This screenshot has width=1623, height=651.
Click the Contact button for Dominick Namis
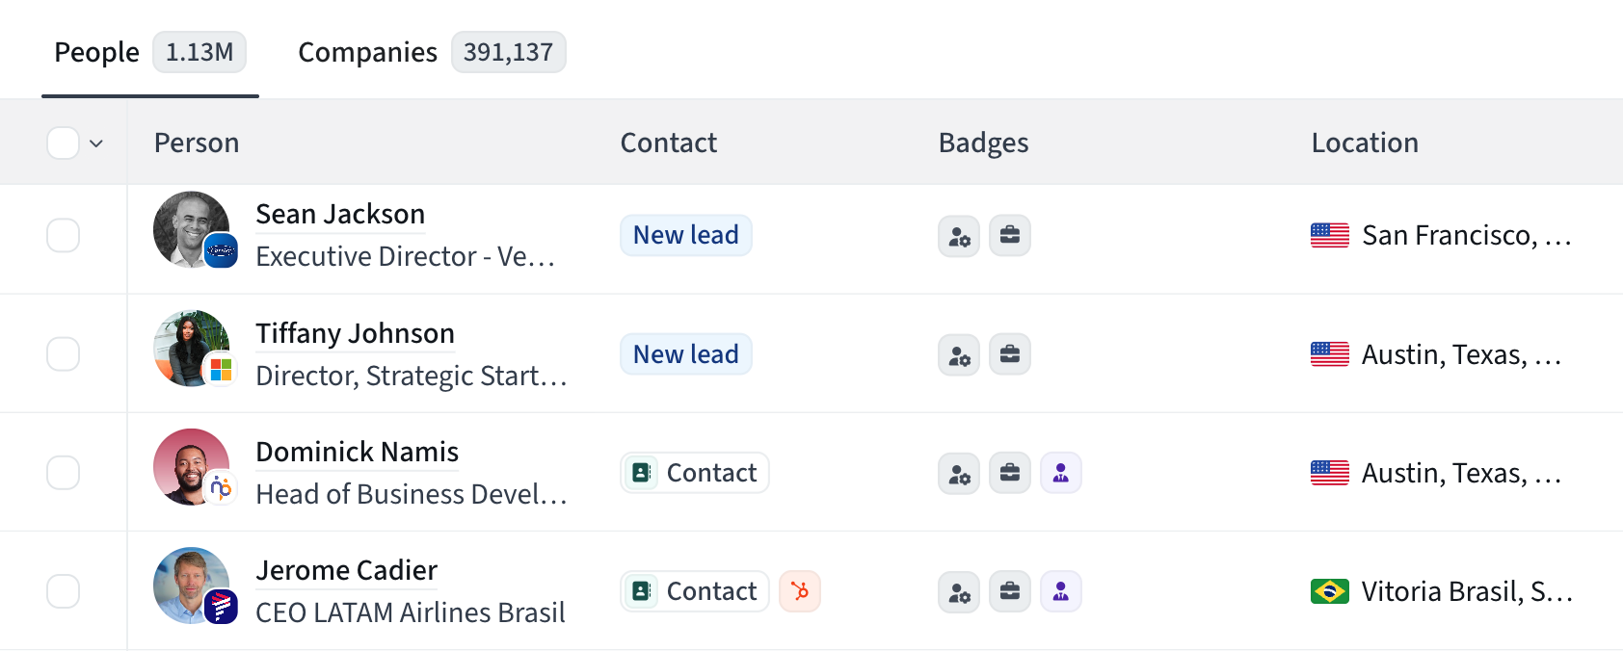click(x=695, y=473)
